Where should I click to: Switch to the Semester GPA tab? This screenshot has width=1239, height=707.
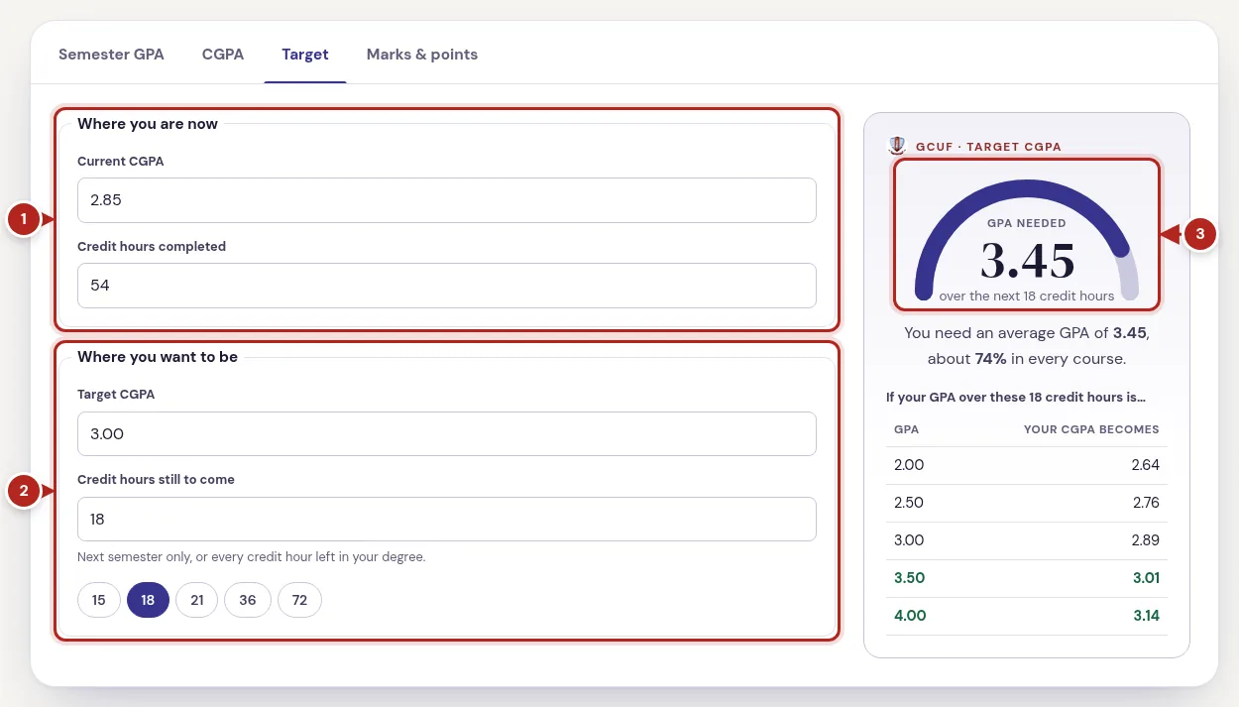tap(111, 55)
